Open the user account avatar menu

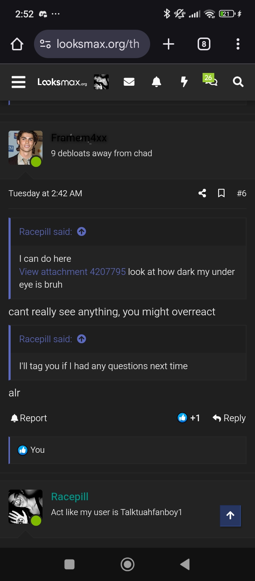point(101,82)
